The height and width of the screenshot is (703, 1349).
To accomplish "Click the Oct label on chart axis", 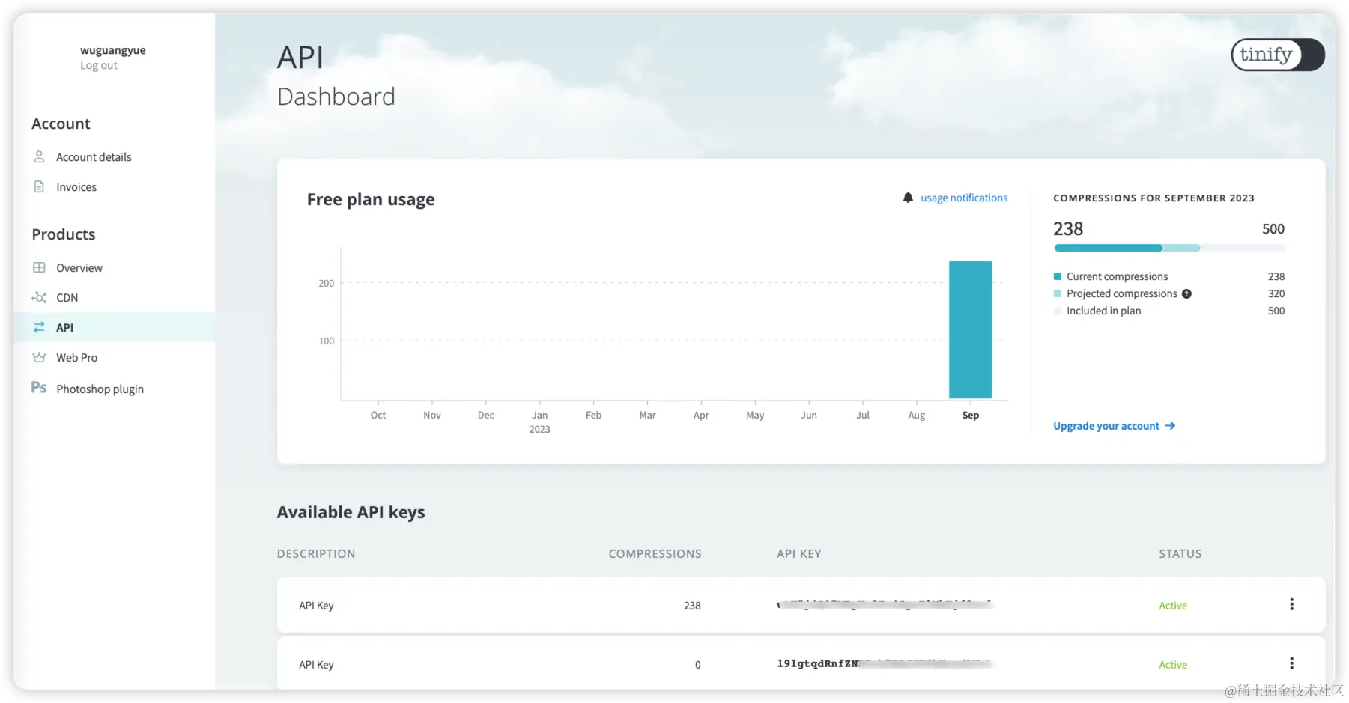I will point(378,415).
